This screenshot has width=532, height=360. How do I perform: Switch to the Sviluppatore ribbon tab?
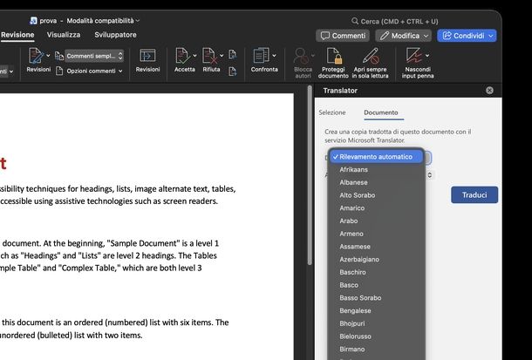(115, 35)
